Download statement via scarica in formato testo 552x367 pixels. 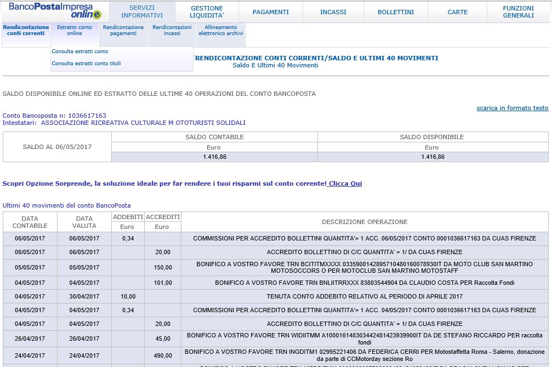(x=512, y=108)
